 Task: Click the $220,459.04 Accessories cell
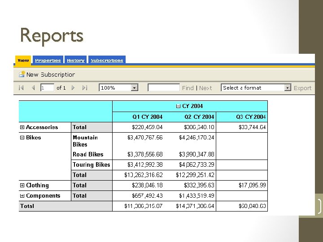pyautogui.click(x=147, y=127)
